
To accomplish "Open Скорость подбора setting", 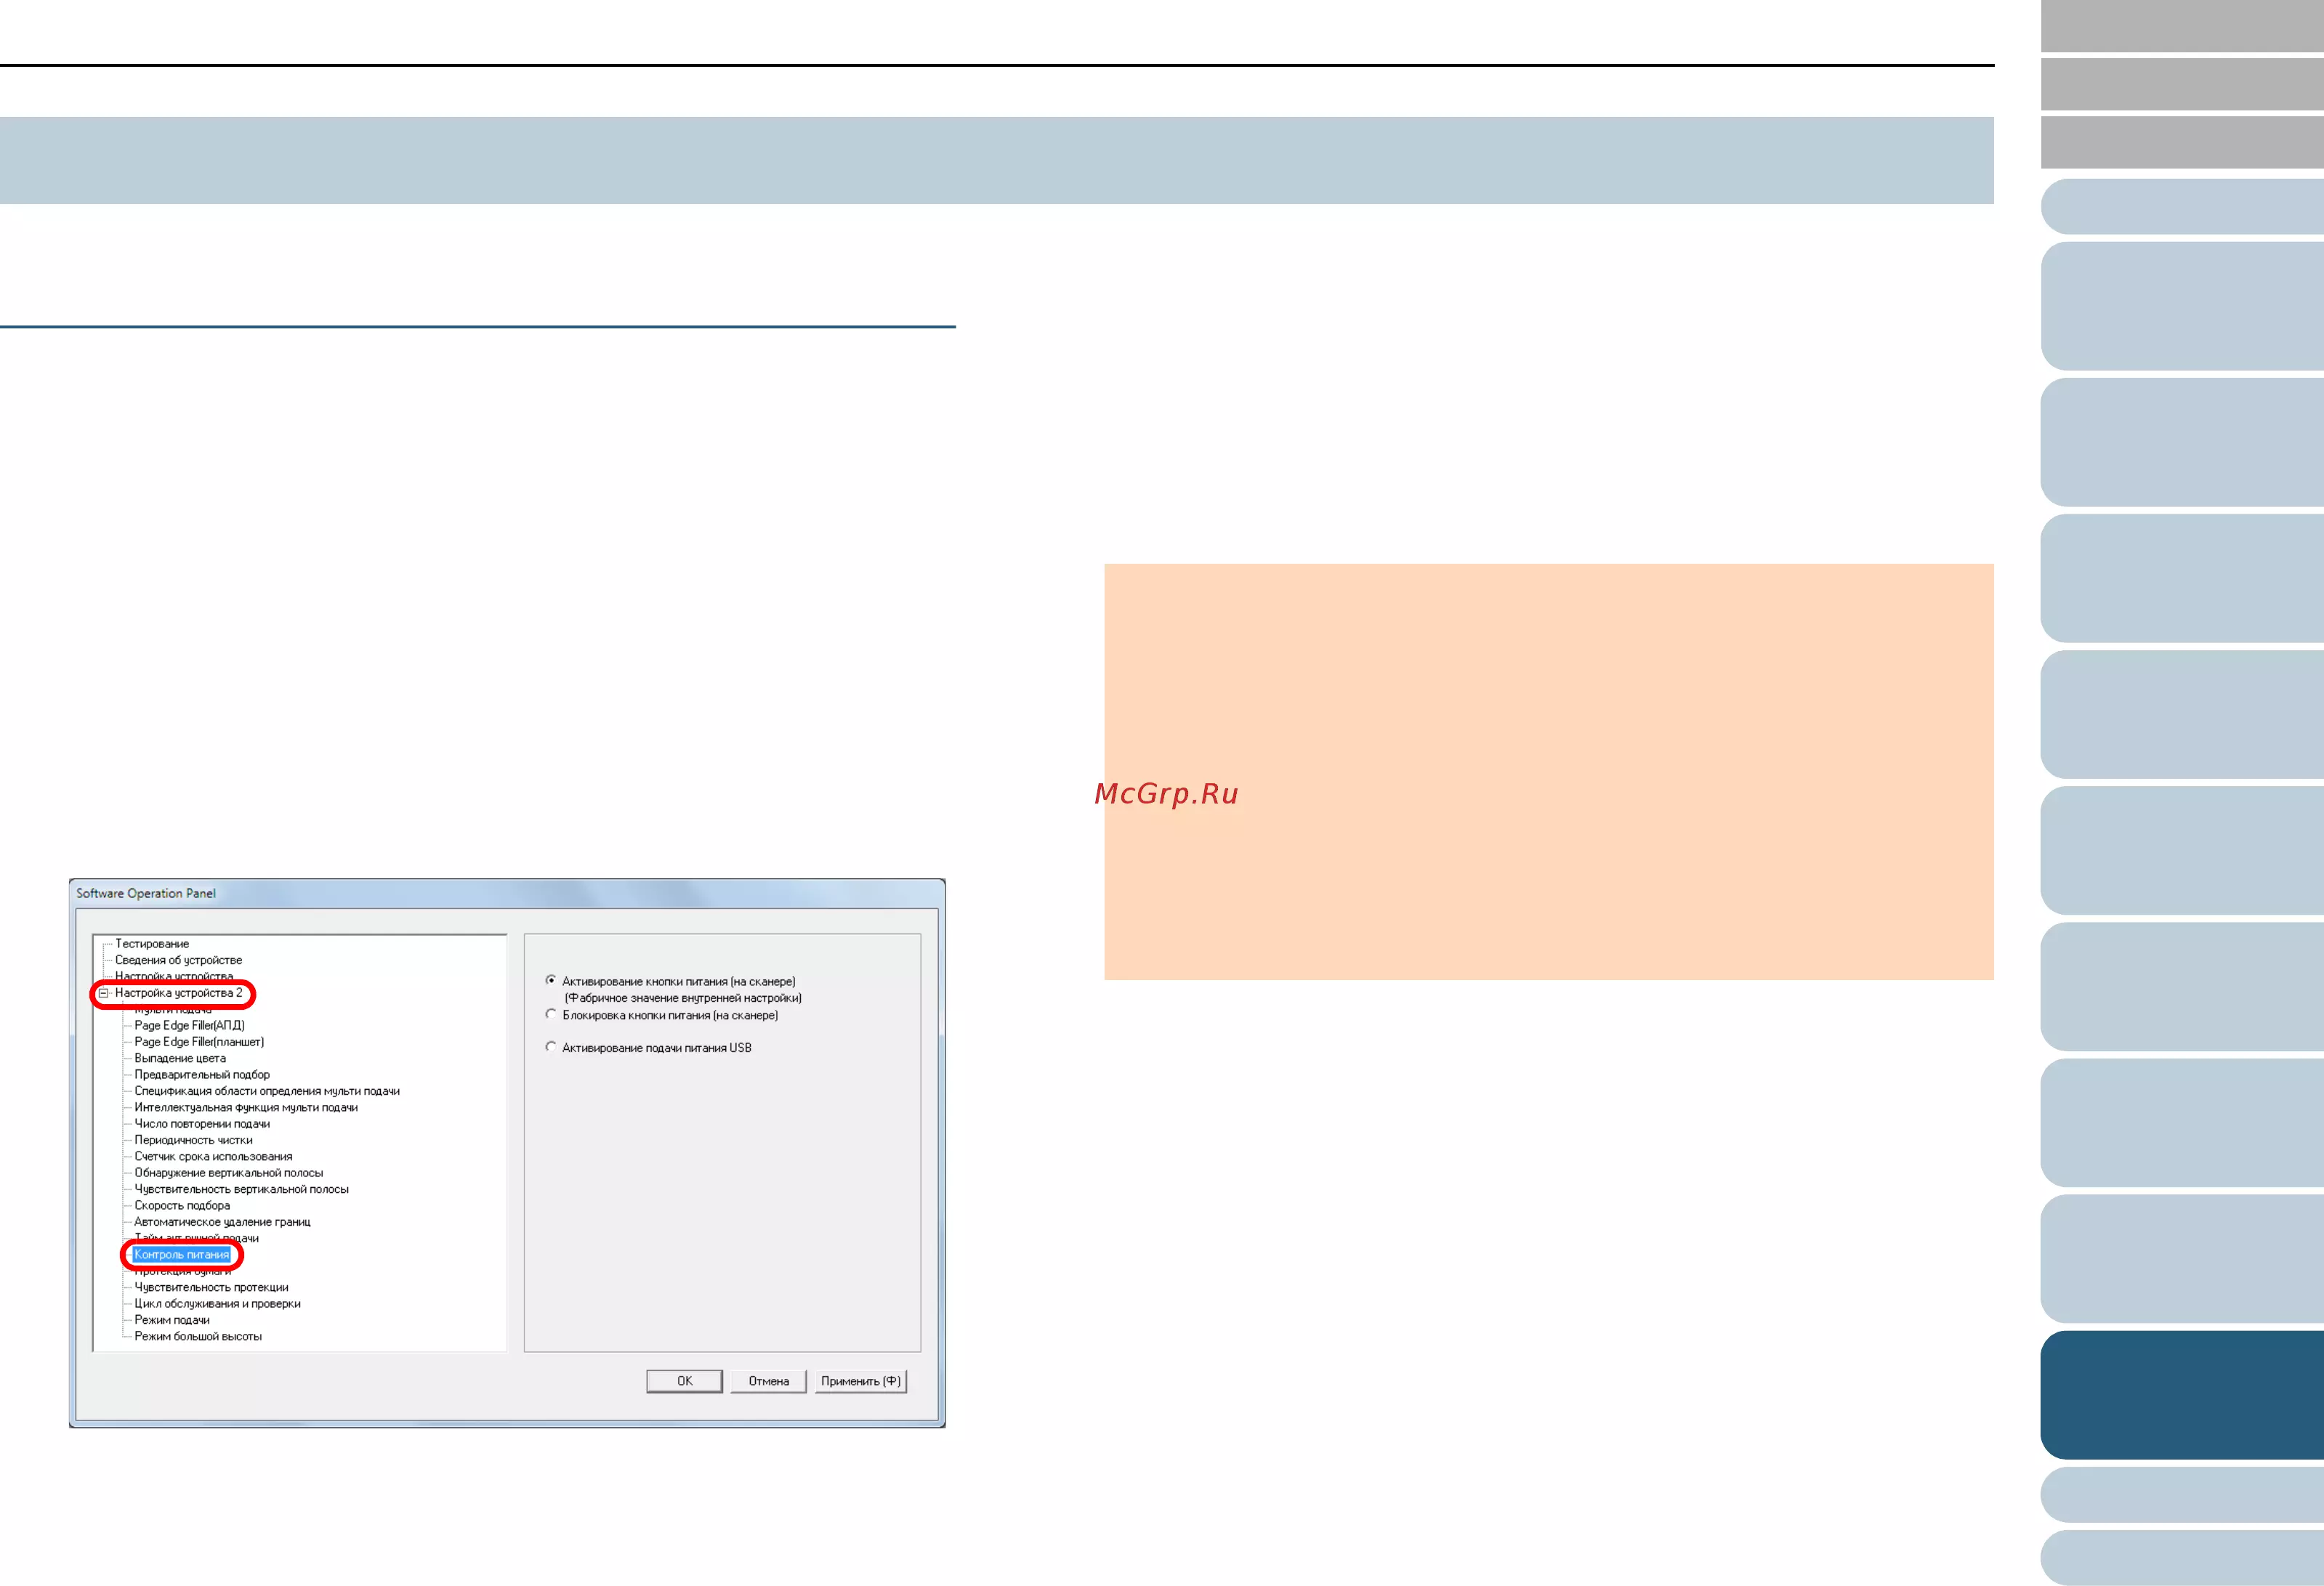I will pyautogui.click(x=182, y=1205).
